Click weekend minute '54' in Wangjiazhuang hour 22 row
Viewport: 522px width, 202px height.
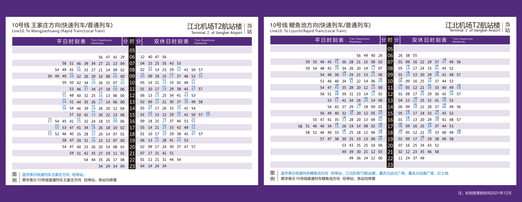[x=179, y=160]
